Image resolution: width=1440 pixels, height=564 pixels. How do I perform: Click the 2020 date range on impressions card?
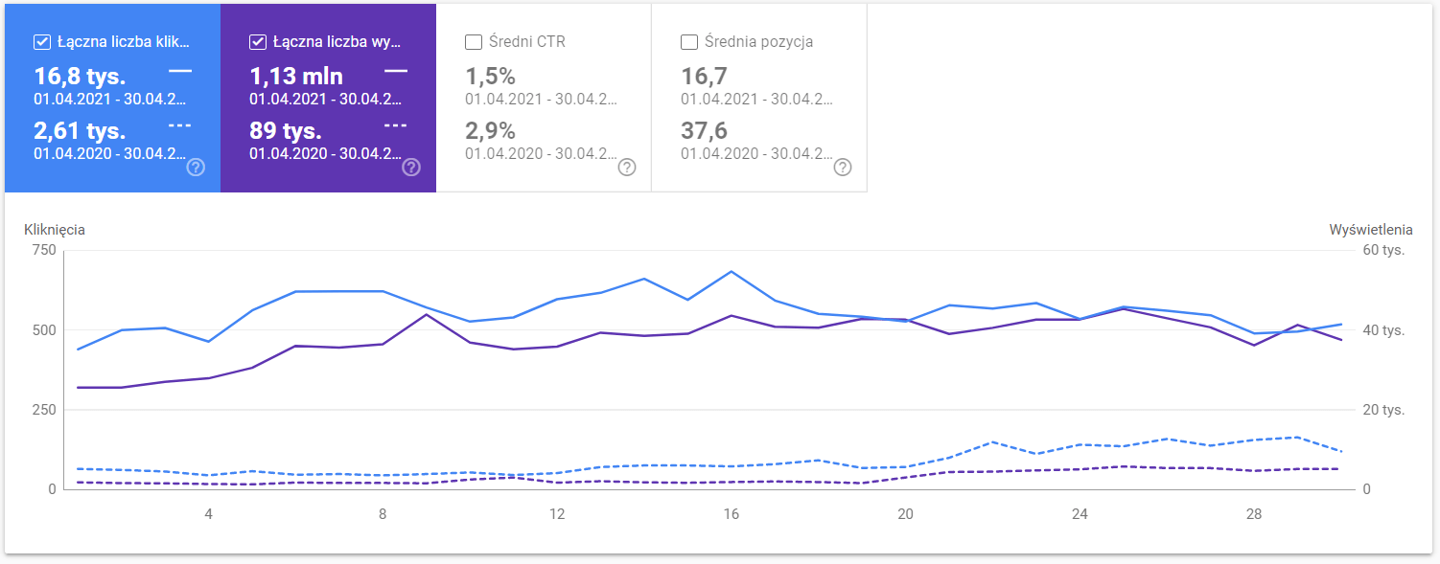326,153
